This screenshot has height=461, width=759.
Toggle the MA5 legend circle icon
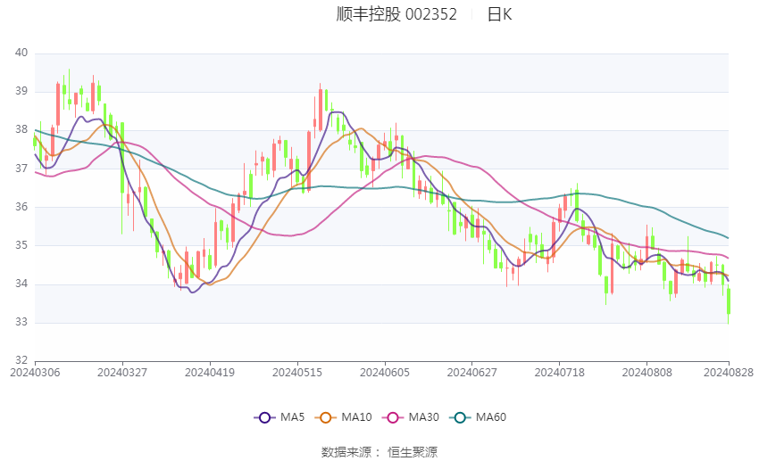click(264, 417)
